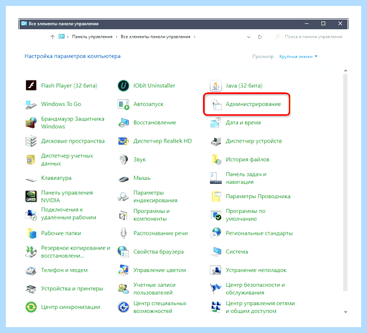Expand chevron after Панель управления breadcrumb
Image resolution: width=367 pixels, height=333 pixels.
117,37
